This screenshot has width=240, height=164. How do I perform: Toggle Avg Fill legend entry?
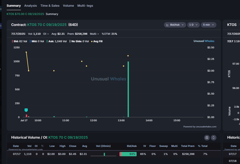pyautogui.click(x=97, y=41)
